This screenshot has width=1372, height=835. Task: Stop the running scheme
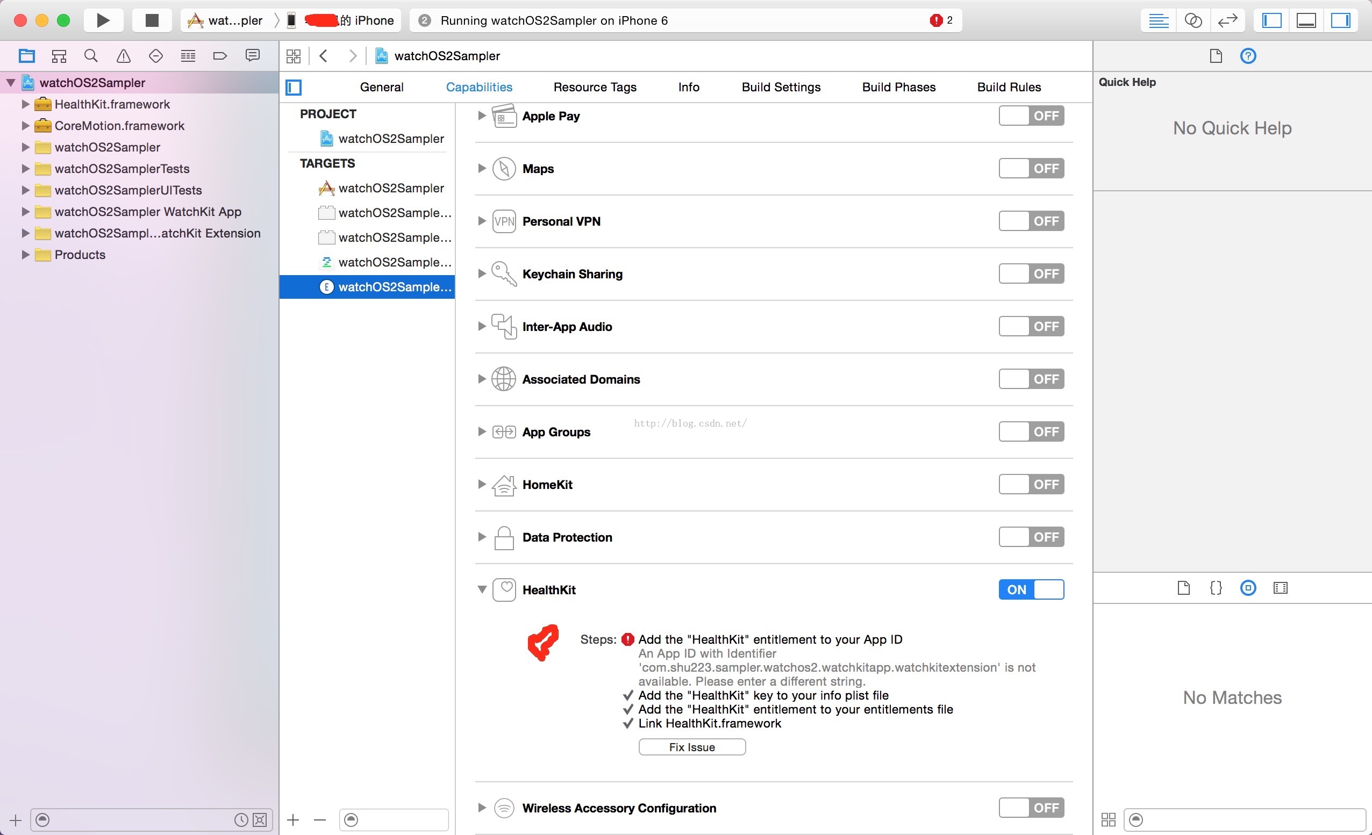coord(152,20)
